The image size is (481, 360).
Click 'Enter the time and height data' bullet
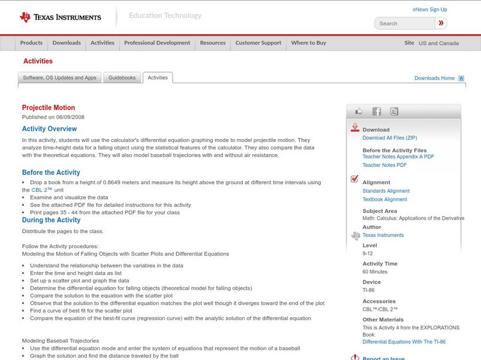76,273
